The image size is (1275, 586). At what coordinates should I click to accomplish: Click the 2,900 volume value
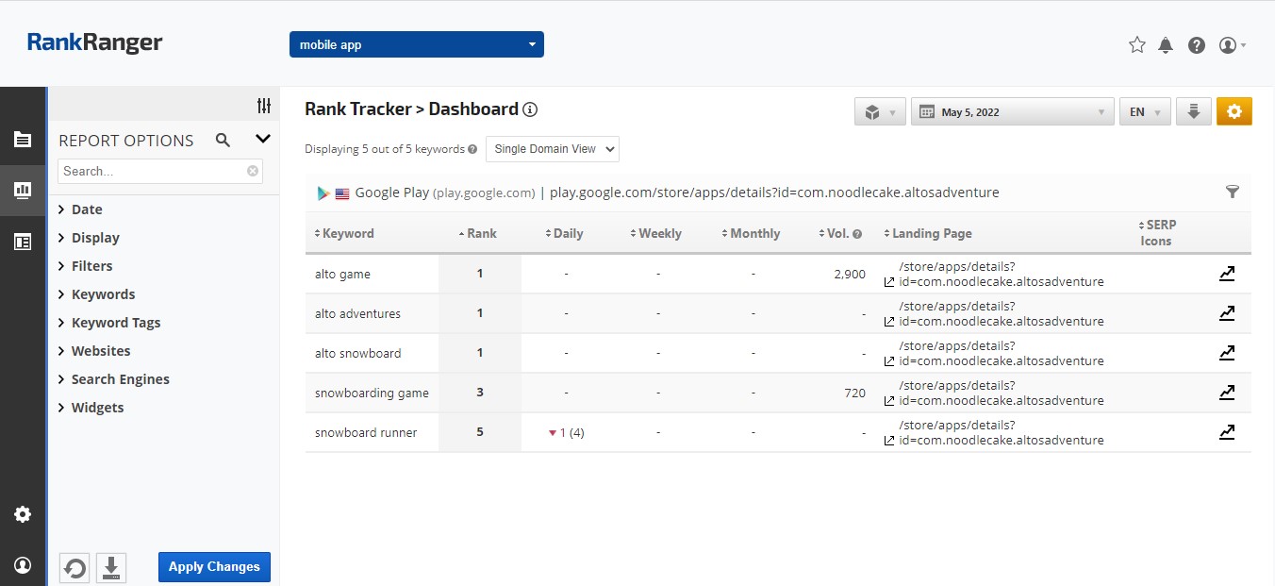click(850, 275)
